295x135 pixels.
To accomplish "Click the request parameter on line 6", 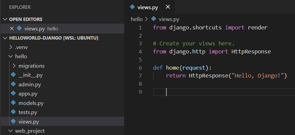I will pos(194,68).
